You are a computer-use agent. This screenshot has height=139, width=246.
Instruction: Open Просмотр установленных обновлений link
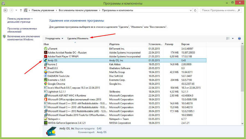[22, 30]
